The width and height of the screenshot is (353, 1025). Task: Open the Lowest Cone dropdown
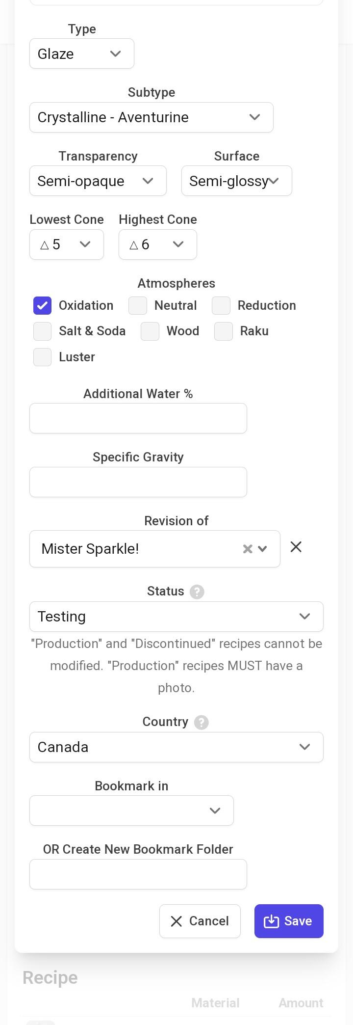coord(67,244)
